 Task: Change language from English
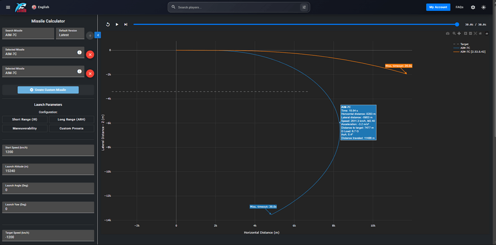pos(40,7)
